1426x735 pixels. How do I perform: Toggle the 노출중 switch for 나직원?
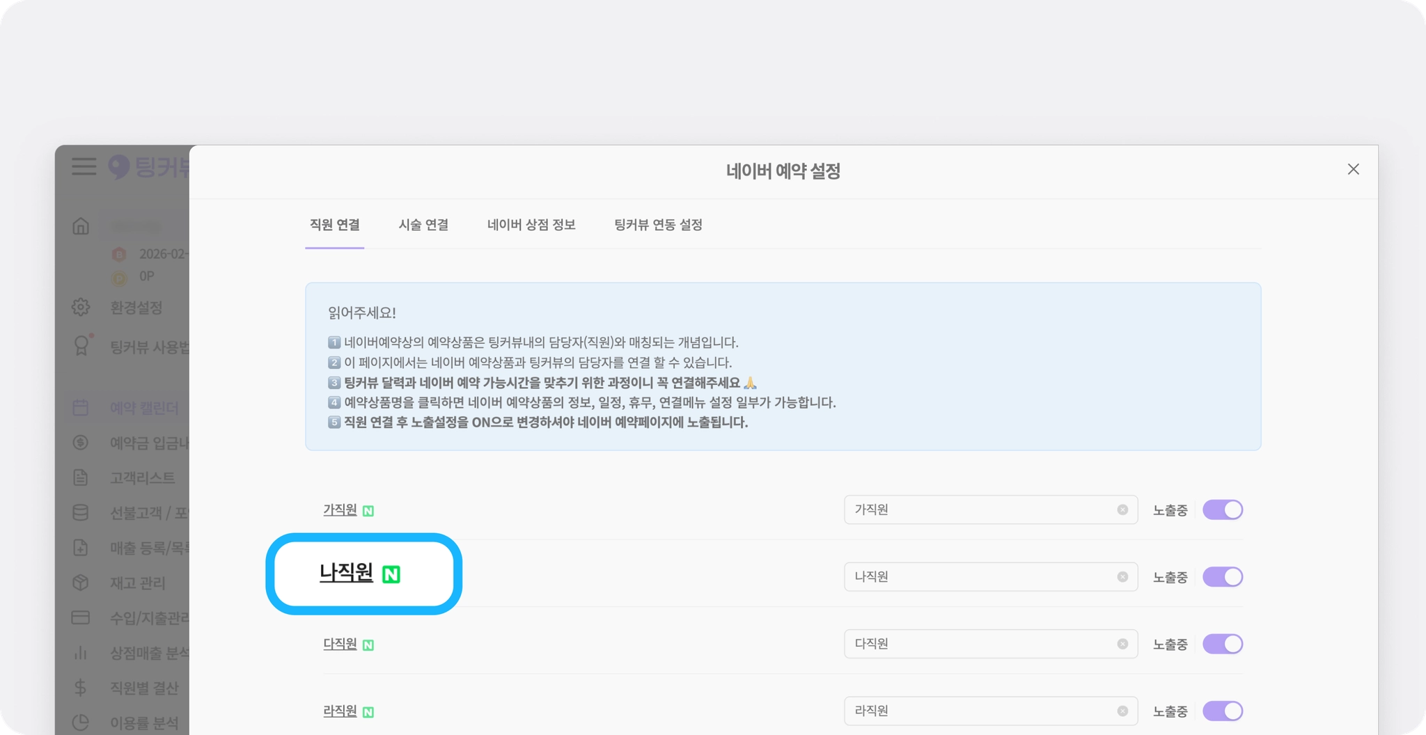click(1223, 577)
